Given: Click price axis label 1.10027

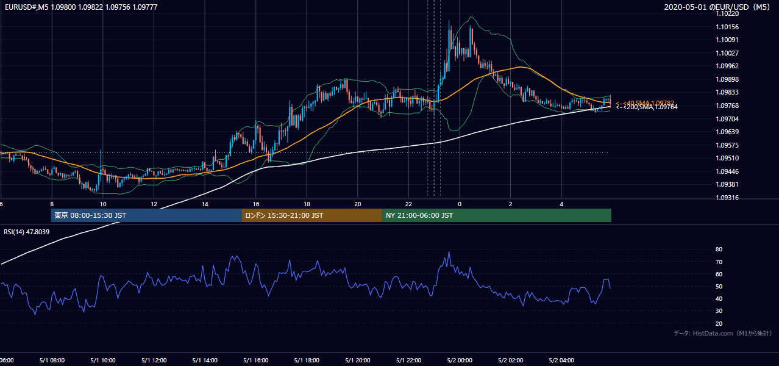Looking at the screenshot, I should point(728,53).
